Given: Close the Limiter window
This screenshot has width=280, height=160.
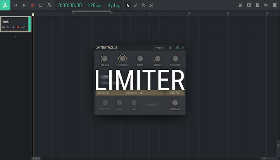Looking at the screenshot, I should tap(183, 47).
